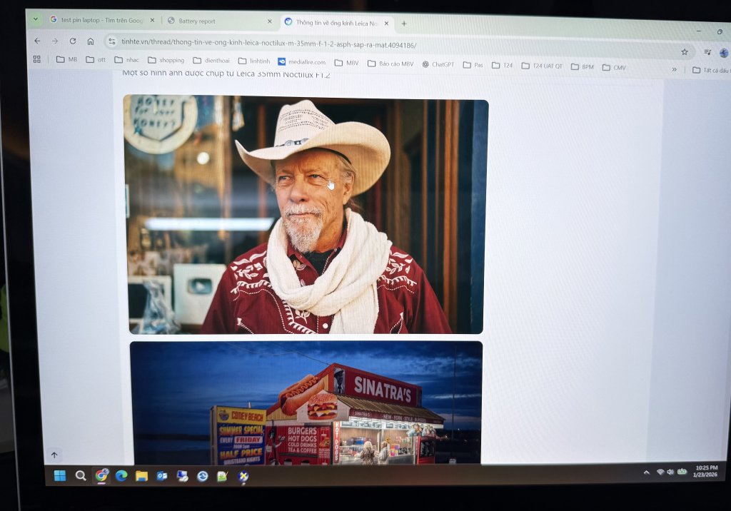
Task: Click the browser Reload page icon
Action: pyautogui.click(x=73, y=41)
